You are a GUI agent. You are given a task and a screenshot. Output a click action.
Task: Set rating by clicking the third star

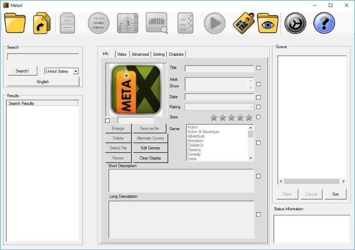tap(231, 118)
